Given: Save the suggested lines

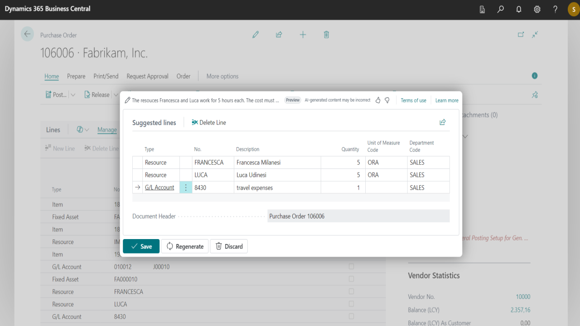Looking at the screenshot, I should click(141, 246).
